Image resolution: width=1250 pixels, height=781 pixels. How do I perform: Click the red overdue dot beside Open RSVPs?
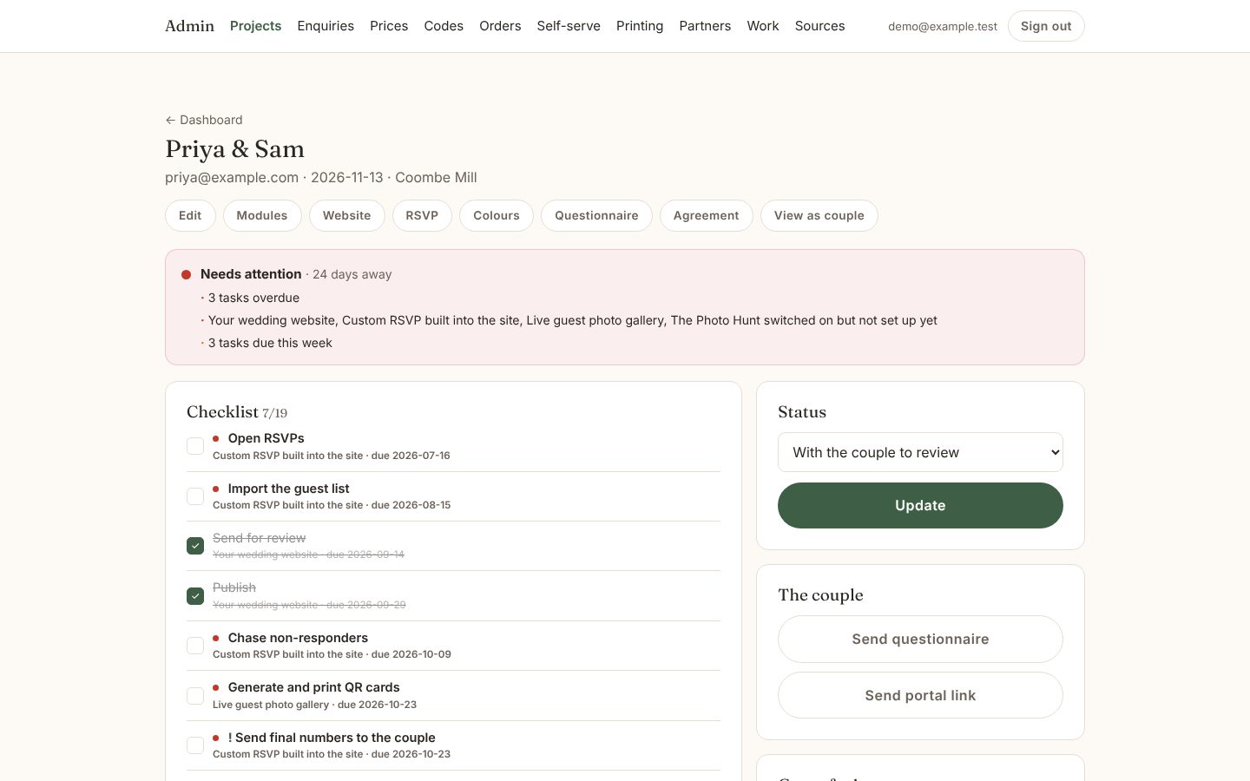[x=215, y=438]
